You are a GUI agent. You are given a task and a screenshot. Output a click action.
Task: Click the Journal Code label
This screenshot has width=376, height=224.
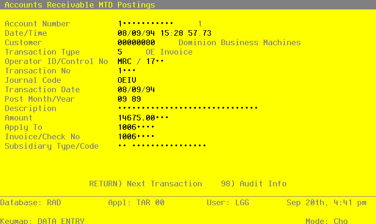coord(33,80)
